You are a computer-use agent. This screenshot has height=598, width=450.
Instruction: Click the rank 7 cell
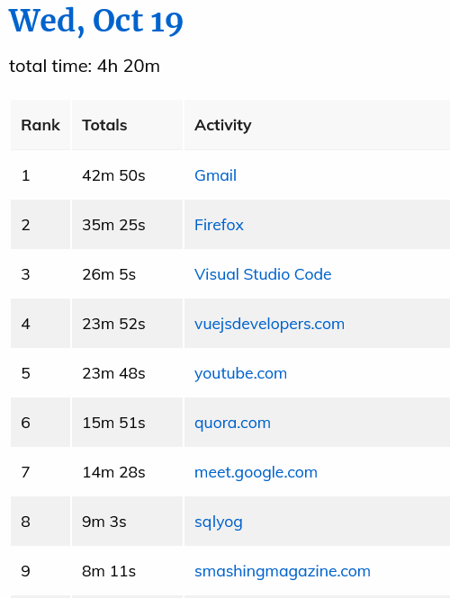tap(40, 472)
